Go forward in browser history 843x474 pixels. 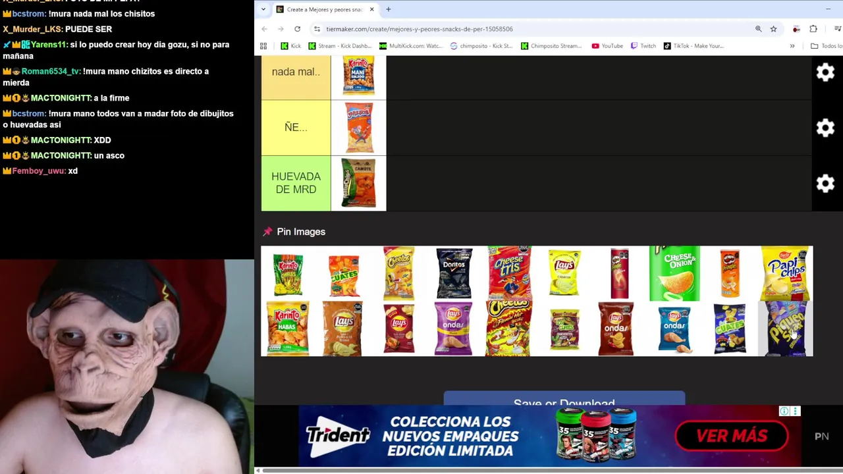[281, 29]
